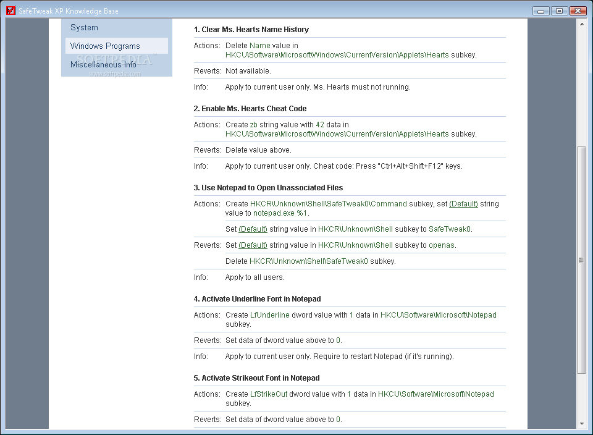Image resolution: width=593 pixels, height=435 pixels.
Task: Click heading Use Notepad to Open Unassociated Files
Action: point(268,188)
